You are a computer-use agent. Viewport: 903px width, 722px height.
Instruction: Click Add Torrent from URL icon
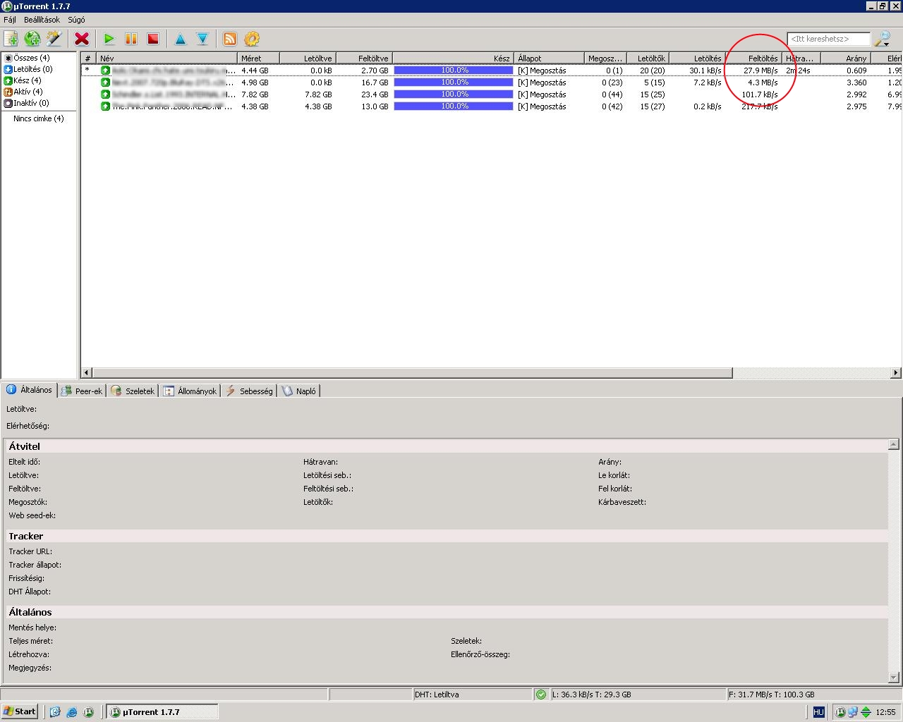[32, 39]
